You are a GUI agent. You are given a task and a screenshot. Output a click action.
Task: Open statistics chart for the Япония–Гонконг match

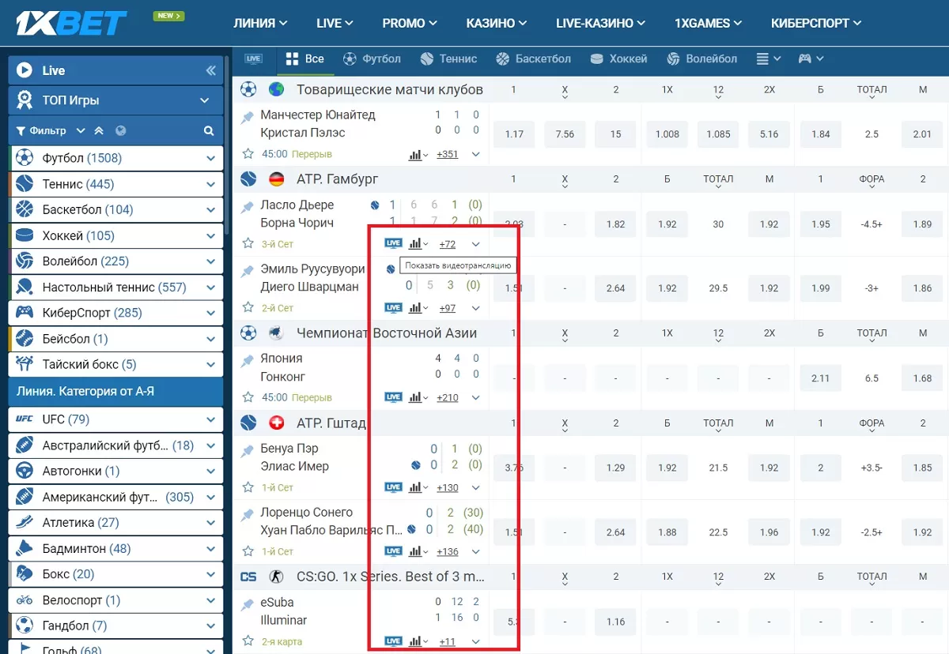coord(416,397)
